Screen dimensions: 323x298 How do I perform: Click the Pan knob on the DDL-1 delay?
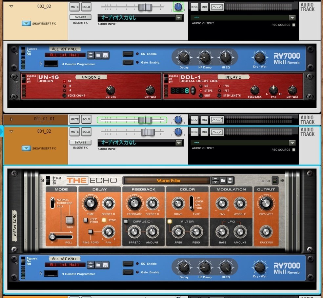click(x=273, y=90)
